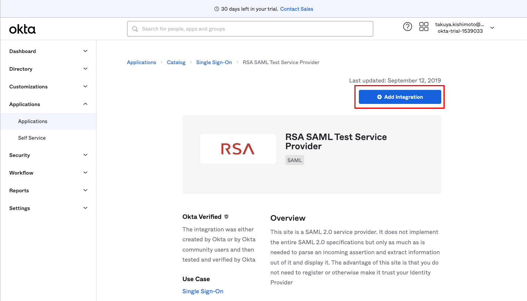Open the Contact Sales link

[296, 9]
